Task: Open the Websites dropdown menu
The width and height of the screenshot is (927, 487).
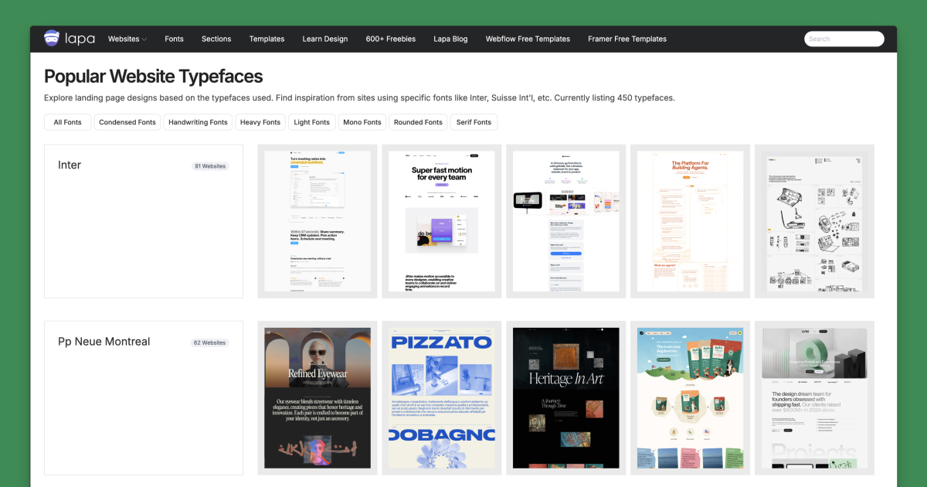Action: (126, 39)
